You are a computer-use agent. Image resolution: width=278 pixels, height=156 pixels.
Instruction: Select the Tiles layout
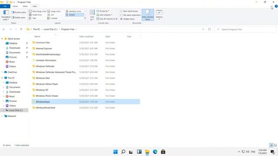pos(33,18)
